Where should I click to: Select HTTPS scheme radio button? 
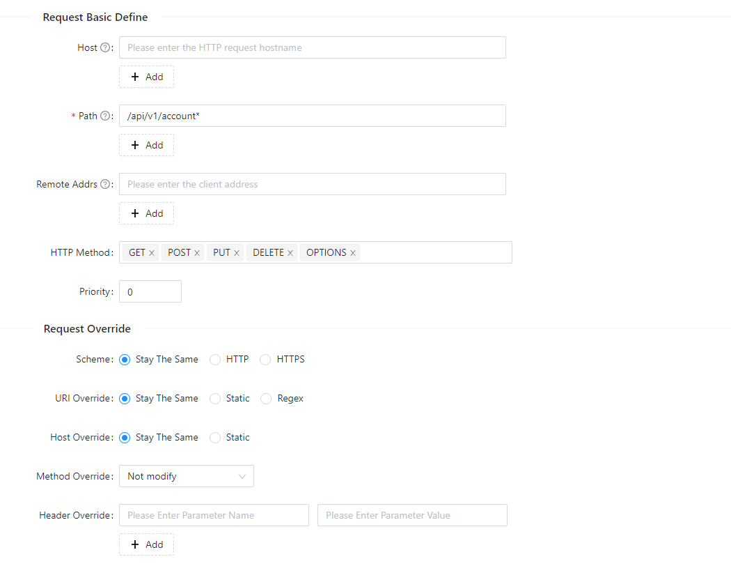265,360
